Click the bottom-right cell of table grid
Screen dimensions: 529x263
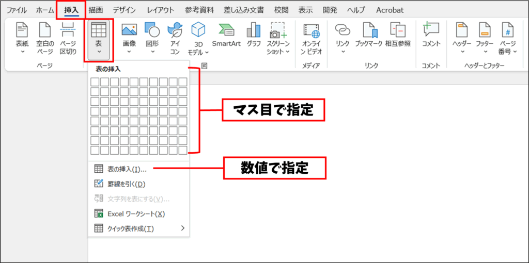click(183, 150)
